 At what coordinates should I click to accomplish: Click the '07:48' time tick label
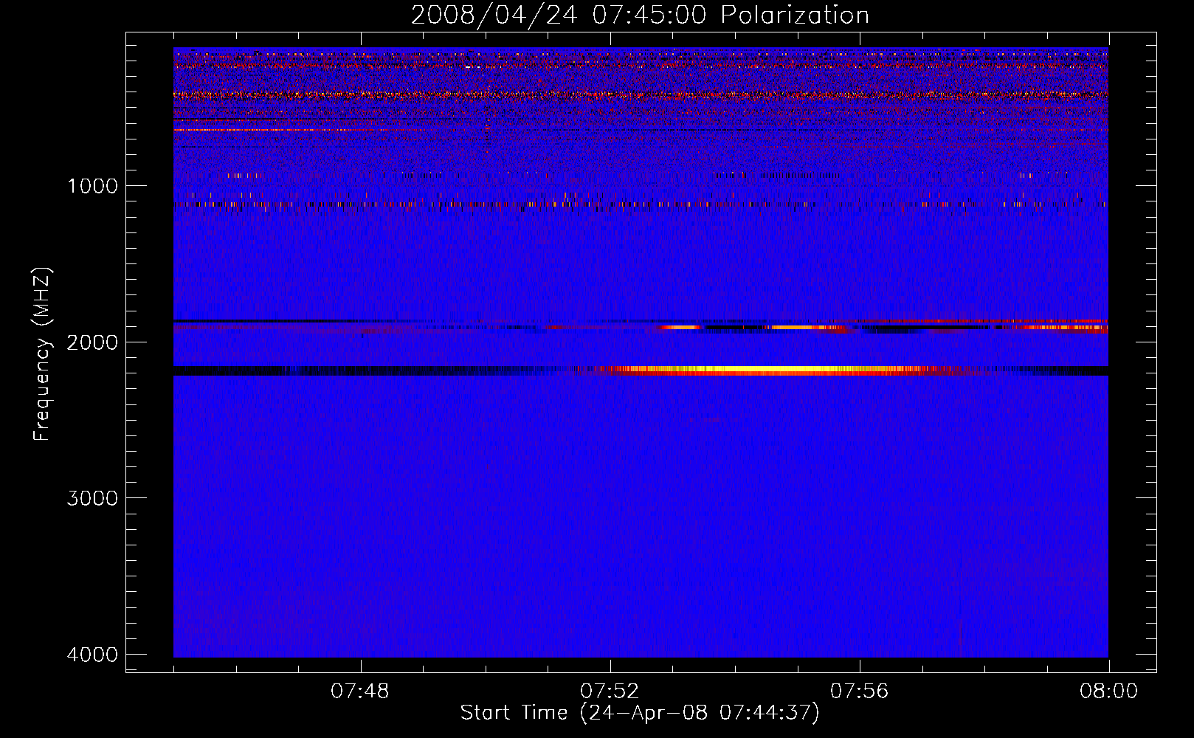click(x=360, y=692)
